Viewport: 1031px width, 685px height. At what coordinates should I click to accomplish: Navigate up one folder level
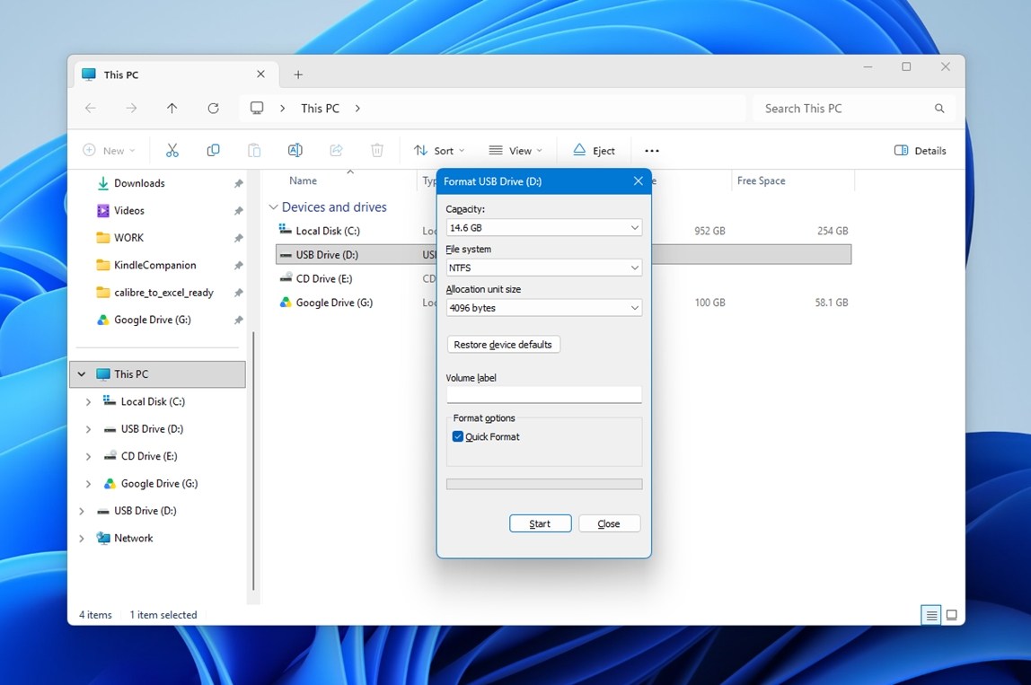[x=172, y=109]
